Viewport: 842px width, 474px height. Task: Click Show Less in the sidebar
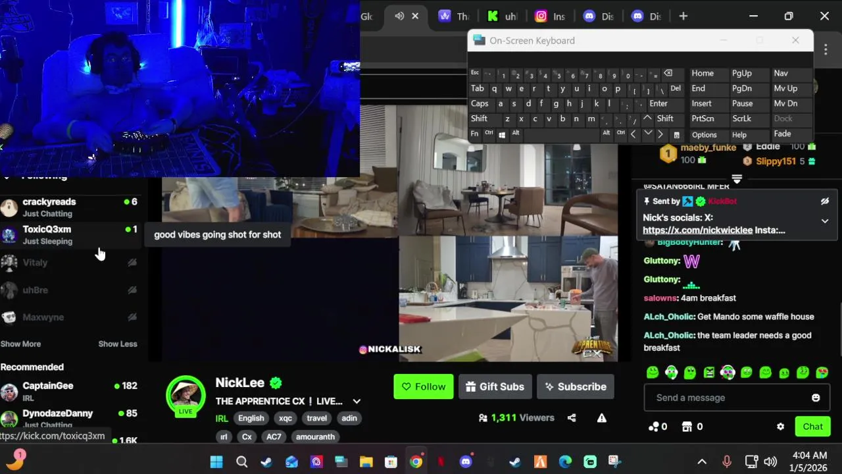[118, 344]
